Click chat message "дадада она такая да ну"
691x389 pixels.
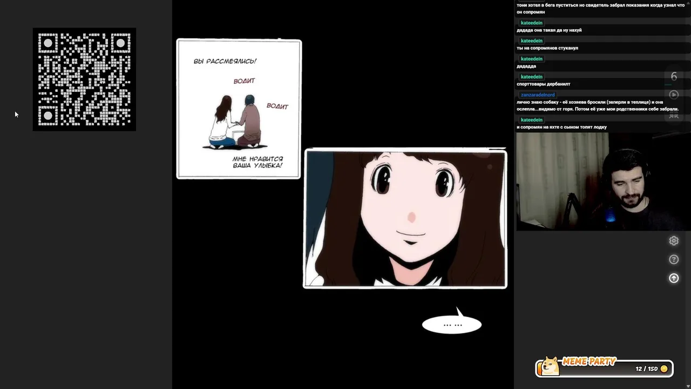549,30
